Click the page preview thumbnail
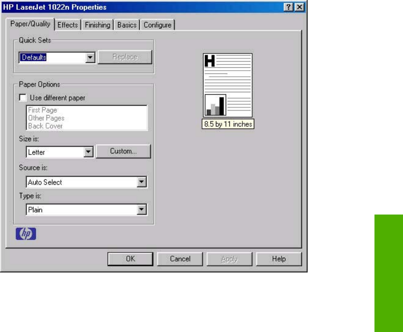The width and height of the screenshot is (403, 332). click(x=227, y=85)
